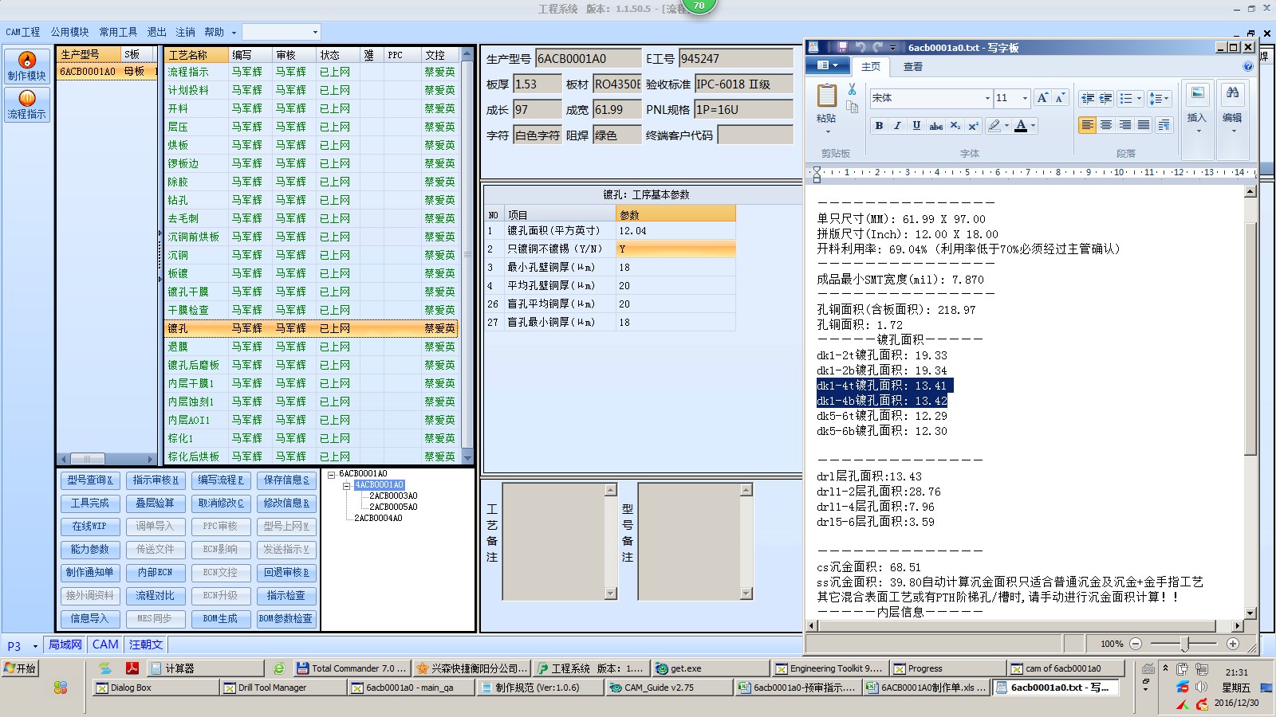
Task: Click the undo arrow in WordPad's quick access bar
Action: tap(861, 48)
